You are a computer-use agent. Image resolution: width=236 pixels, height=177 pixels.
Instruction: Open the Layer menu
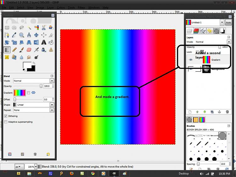pyautogui.click(x=50, y=8)
